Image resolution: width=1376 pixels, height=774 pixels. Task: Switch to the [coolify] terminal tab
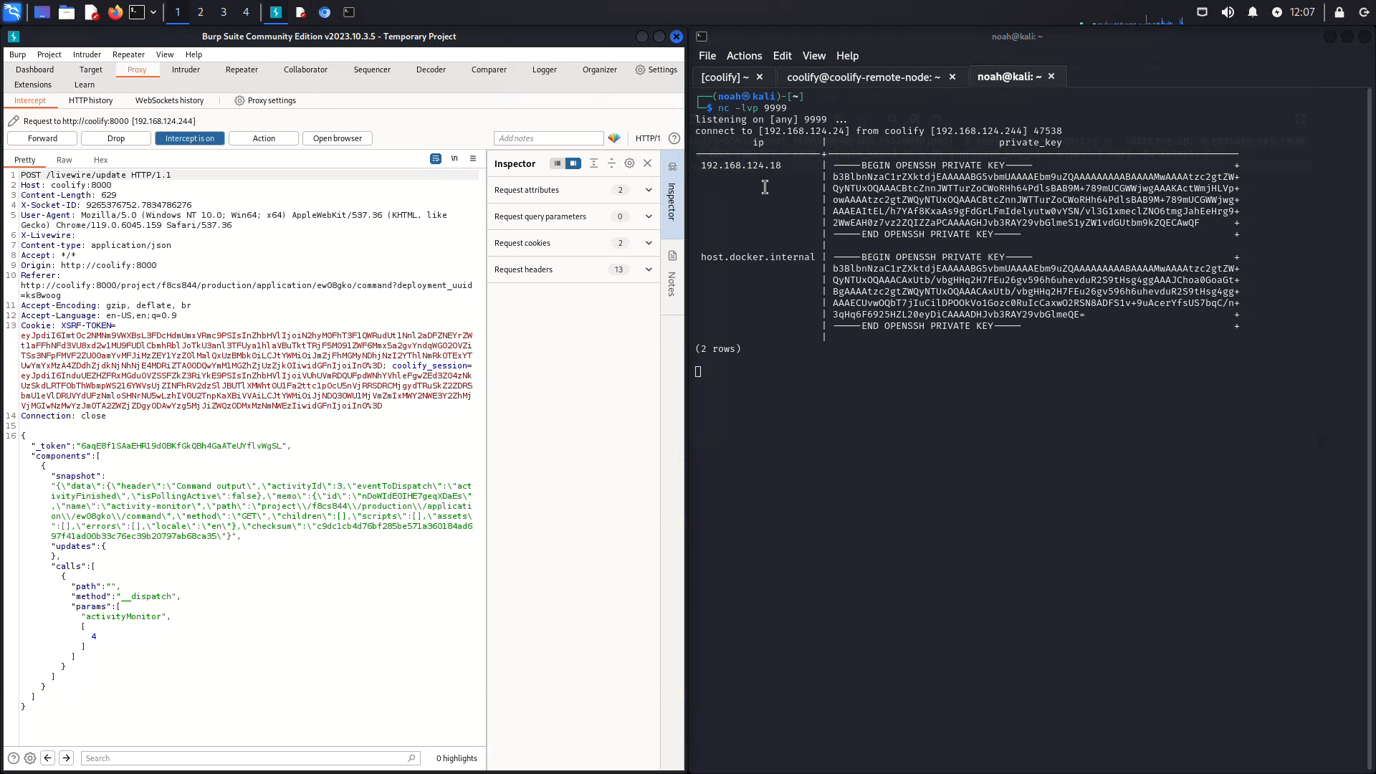[x=725, y=77]
